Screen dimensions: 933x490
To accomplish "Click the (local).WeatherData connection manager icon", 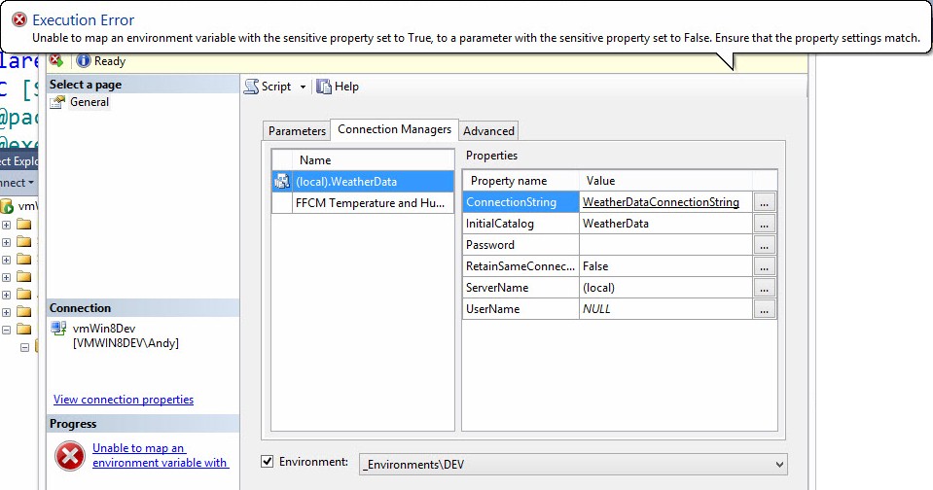I will [x=282, y=182].
